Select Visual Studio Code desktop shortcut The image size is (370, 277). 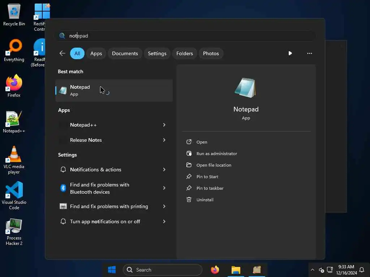coord(14,195)
